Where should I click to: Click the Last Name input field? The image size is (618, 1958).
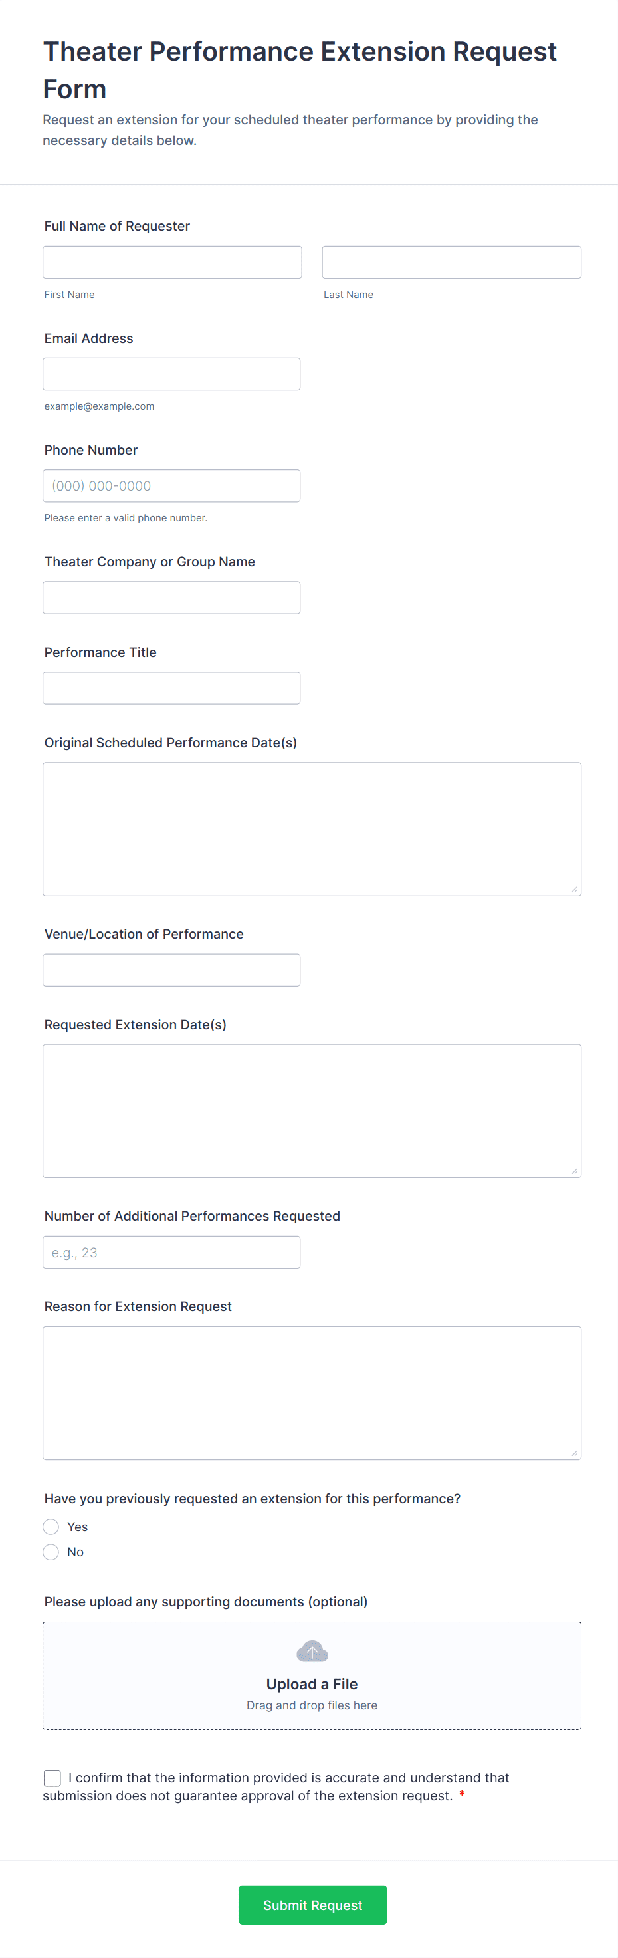click(451, 262)
